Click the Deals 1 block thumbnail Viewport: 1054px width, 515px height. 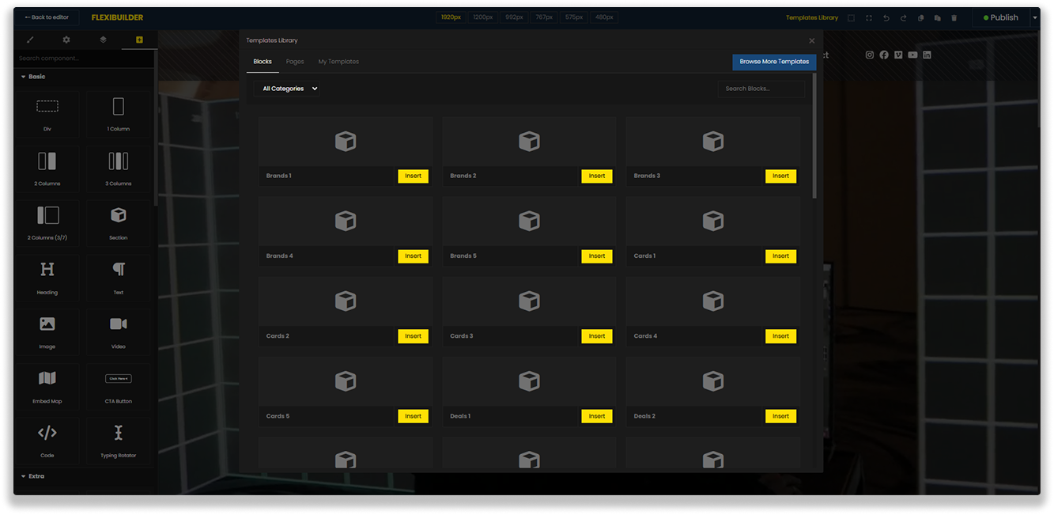529,381
